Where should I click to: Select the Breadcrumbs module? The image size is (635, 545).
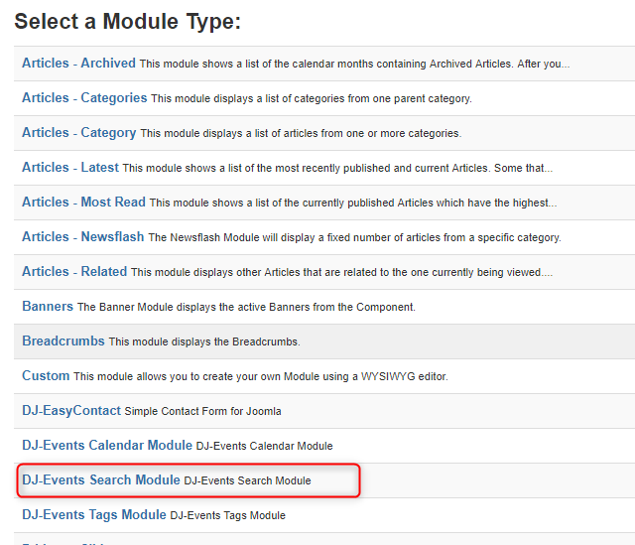coord(63,341)
